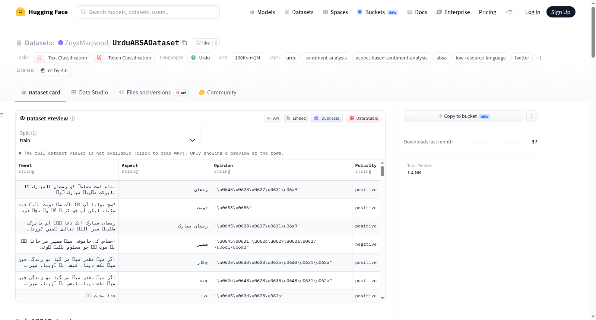Open the ZoyaMaqsood profile link
The width and height of the screenshot is (596, 320).
pyautogui.click(x=86, y=43)
